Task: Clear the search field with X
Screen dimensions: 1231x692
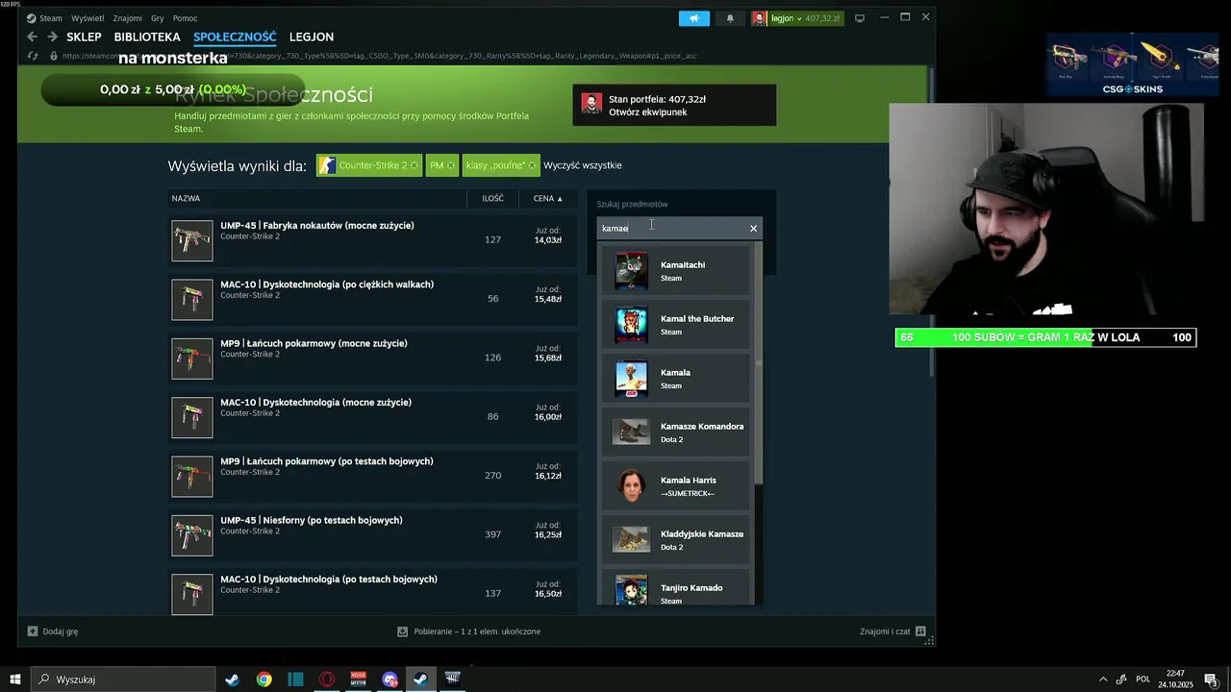Action: pyautogui.click(x=753, y=228)
